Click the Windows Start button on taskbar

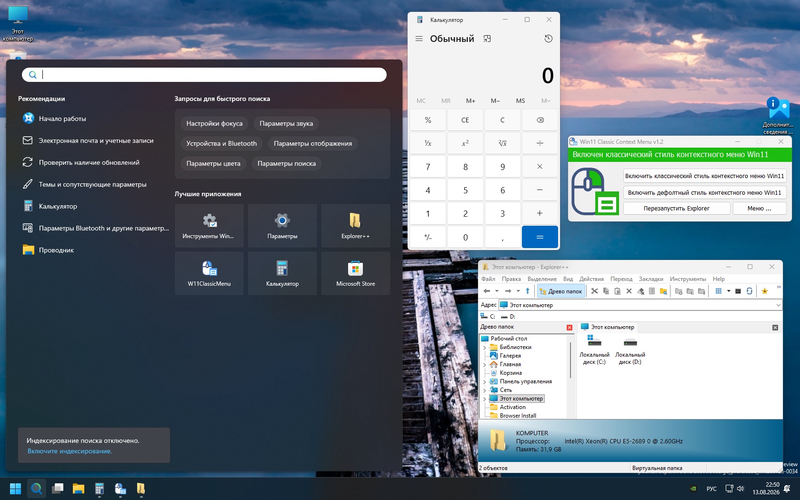pyautogui.click(x=15, y=489)
